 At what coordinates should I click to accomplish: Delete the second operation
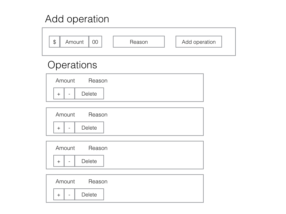(89, 128)
